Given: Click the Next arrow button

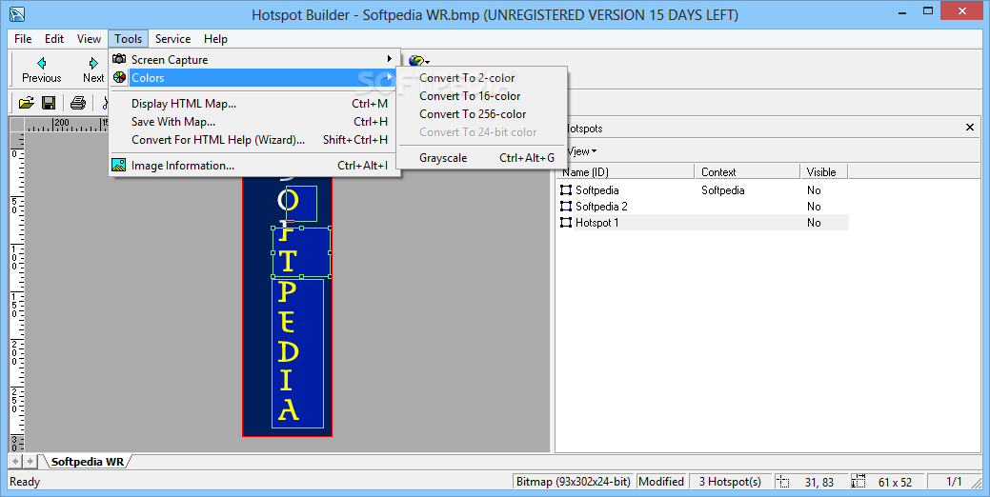Looking at the screenshot, I should click(93, 70).
